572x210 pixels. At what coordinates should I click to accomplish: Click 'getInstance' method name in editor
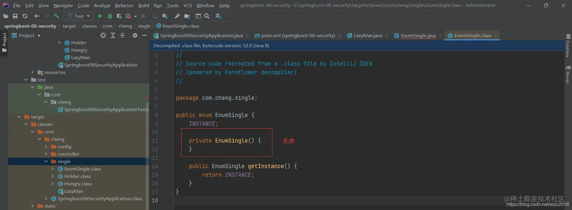[266, 166]
